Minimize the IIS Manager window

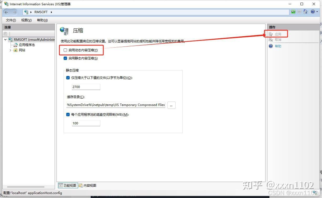(x=290, y=4)
